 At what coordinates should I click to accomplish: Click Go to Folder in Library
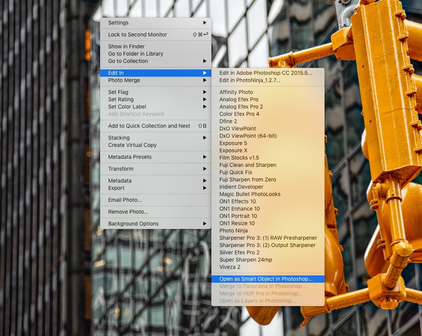tap(155, 54)
